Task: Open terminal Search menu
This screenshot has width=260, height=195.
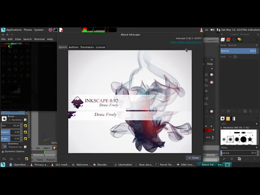Action: 28,39
